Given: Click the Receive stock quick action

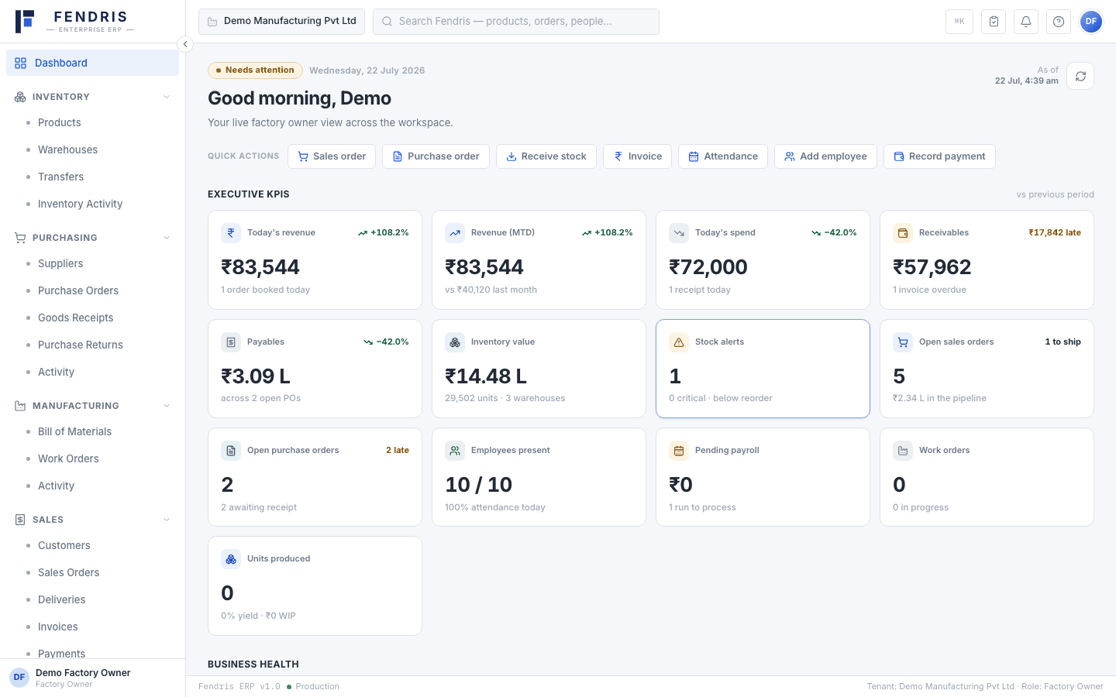Looking at the screenshot, I should pos(546,156).
